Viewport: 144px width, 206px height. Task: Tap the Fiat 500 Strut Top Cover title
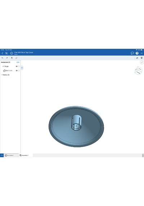click(x=24, y=52)
